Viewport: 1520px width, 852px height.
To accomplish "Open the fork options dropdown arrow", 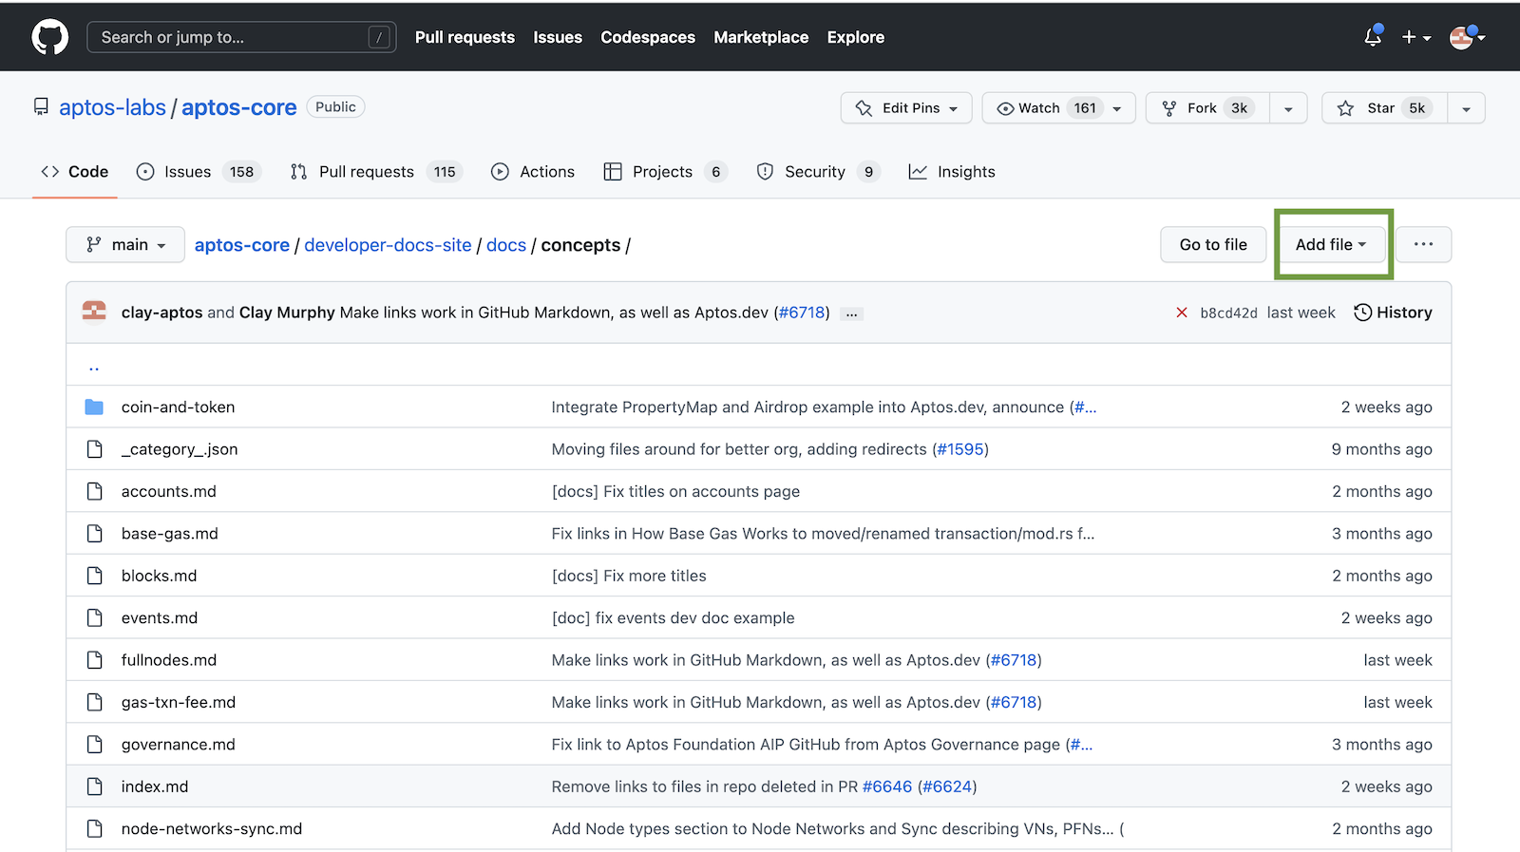I will (1287, 108).
